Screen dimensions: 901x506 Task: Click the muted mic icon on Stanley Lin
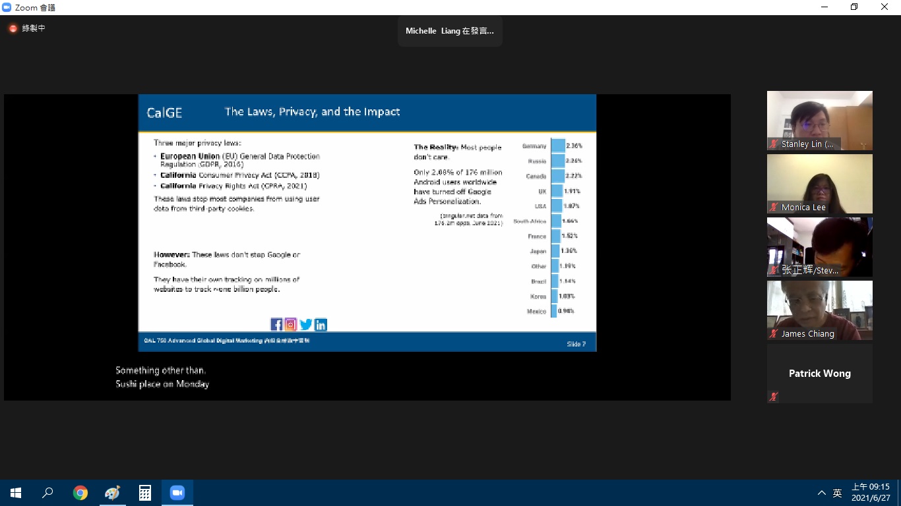pos(774,144)
